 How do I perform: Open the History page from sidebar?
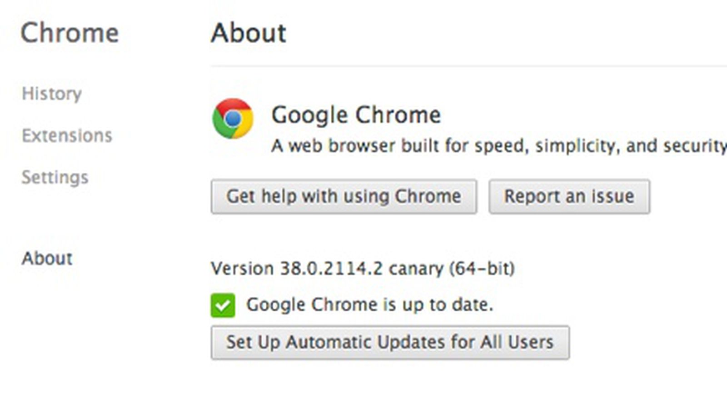pyautogui.click(x=52, y=94)
